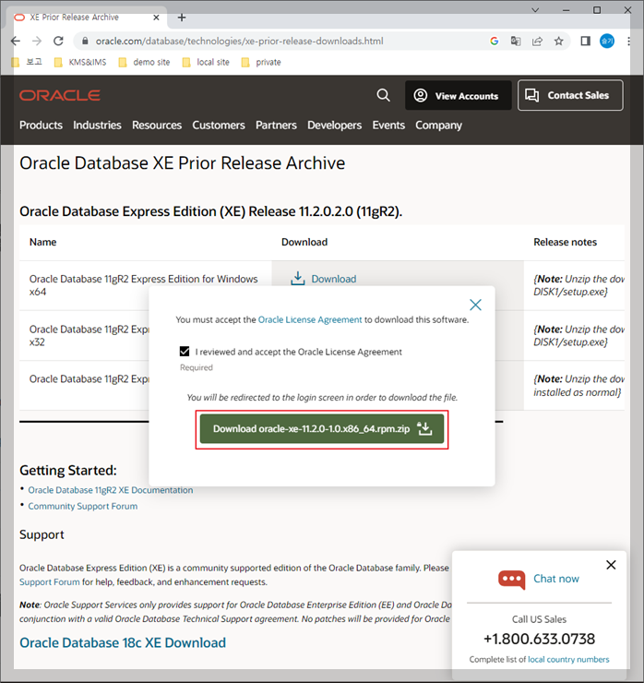Bookmark this page with the star icon

click(558, 41)
